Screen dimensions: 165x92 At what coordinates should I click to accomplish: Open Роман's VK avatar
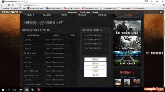[x=118, y=82]
